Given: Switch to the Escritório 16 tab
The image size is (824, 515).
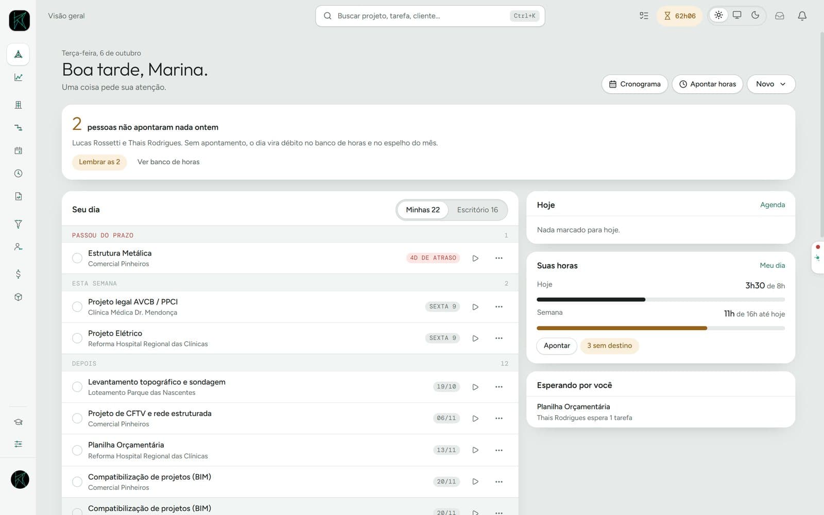Looking at the screenshot, I should click(x=477, y=210).
